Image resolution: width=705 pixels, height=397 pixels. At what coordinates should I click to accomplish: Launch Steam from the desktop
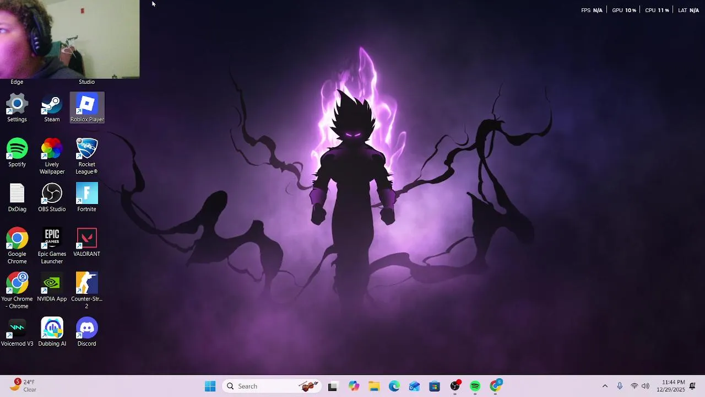click(52, 109)
